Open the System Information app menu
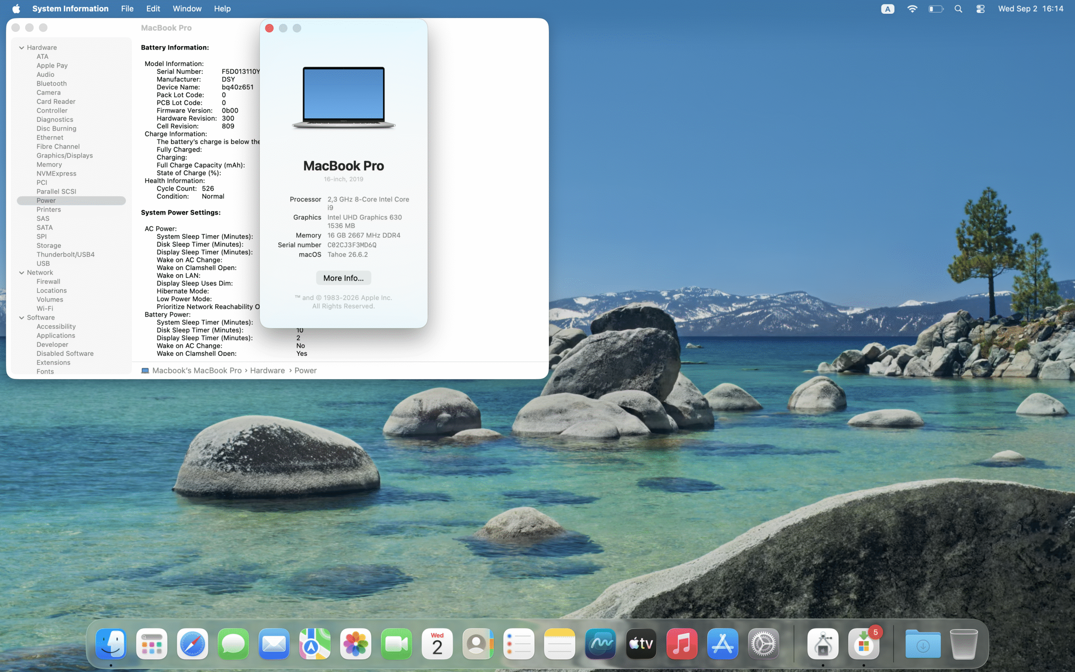1075x672 pixels. click(70, 8)
